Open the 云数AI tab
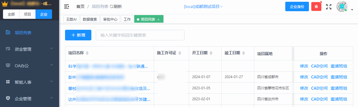358x107 pixels. tap(71, 19)
